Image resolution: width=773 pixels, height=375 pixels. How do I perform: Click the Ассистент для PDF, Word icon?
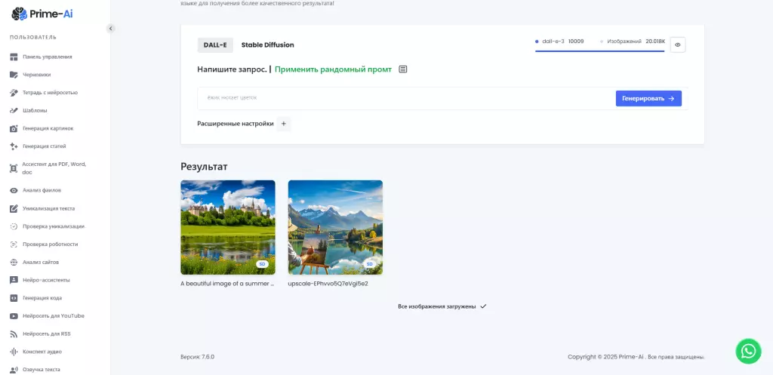point(14,168)
